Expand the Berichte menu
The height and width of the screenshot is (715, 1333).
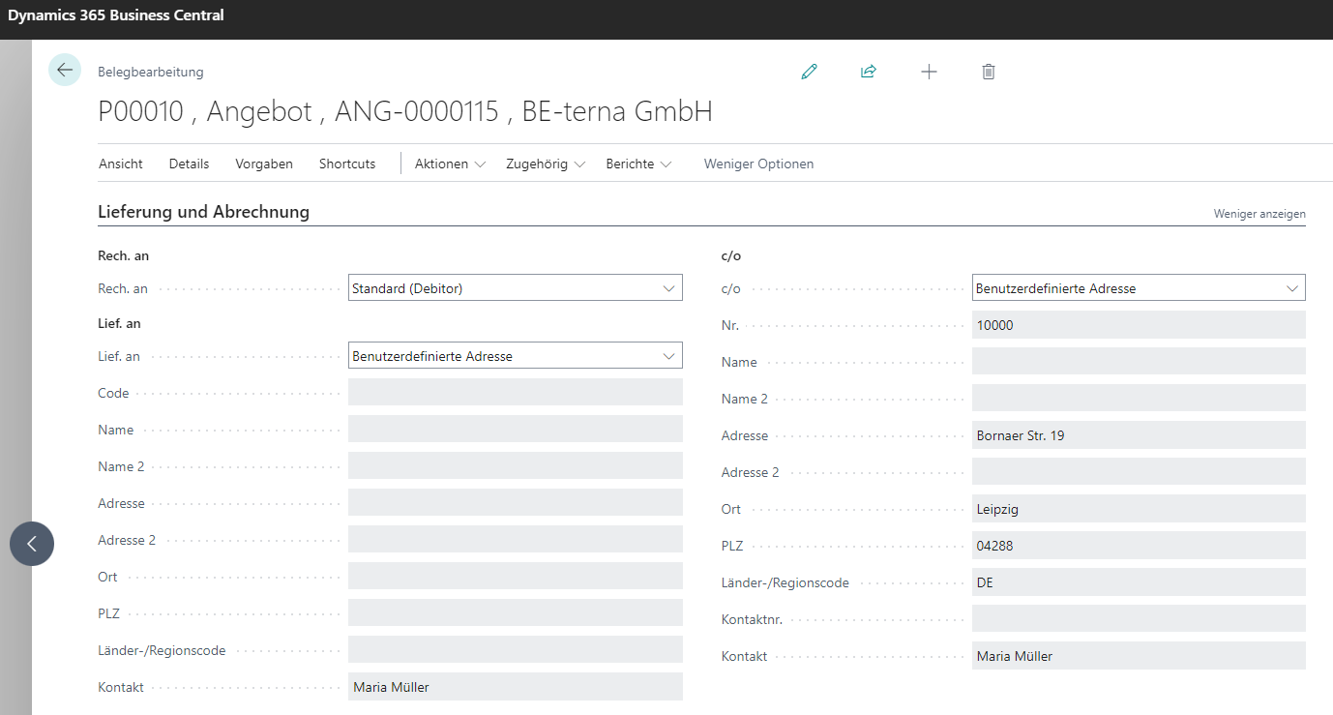(638, 164)
